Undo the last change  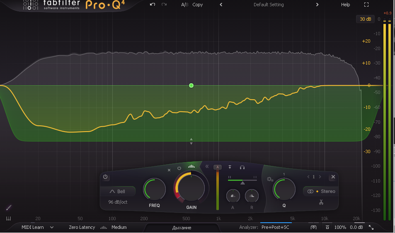click(153, 5)
